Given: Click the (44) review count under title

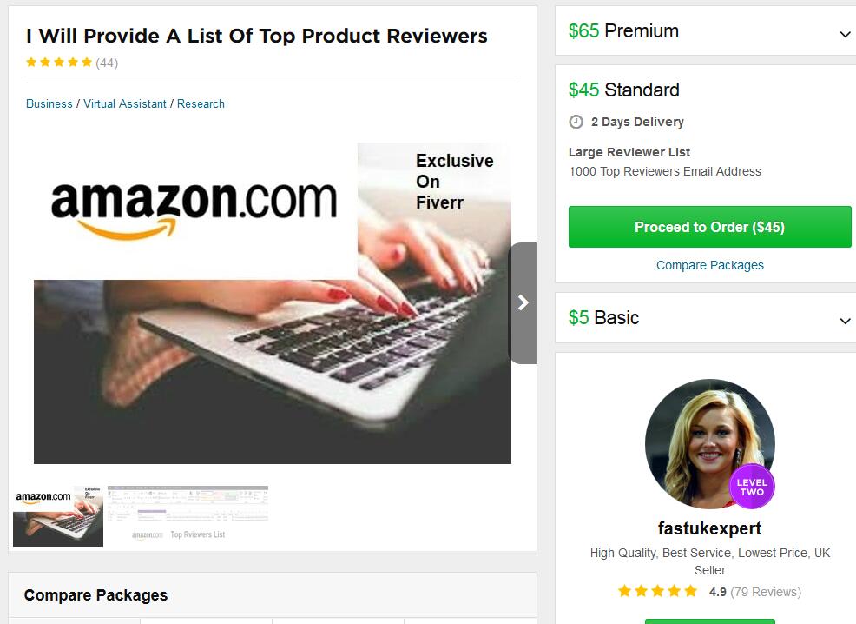Looking at the screenshot, I should tap(107, 63).
